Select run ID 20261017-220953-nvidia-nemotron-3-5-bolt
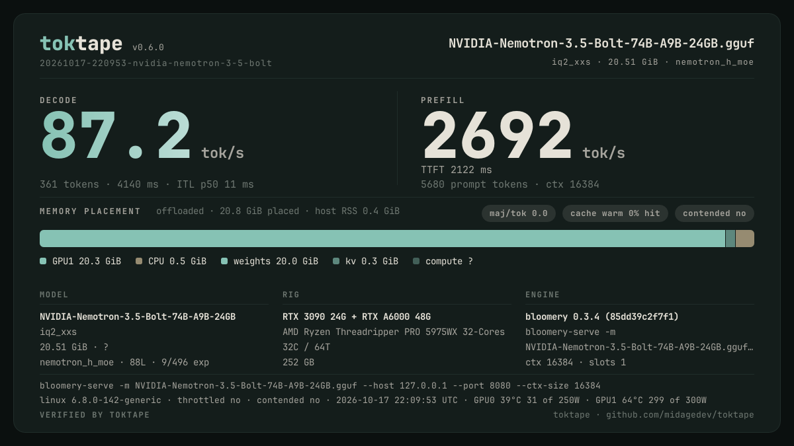Viewport: 794px width, 446px height. 156,63
